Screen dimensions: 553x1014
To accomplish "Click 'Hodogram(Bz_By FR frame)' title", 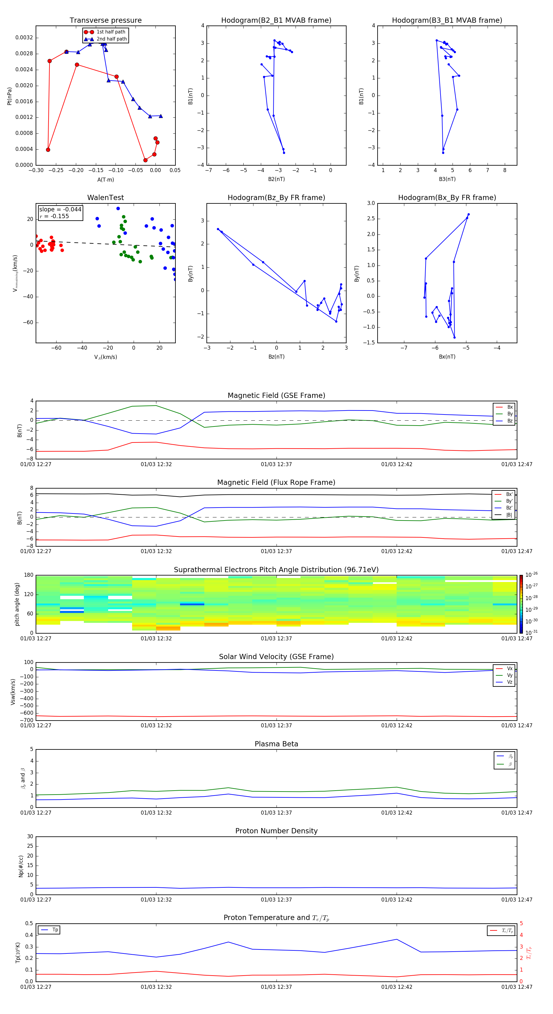I will 276,198.
